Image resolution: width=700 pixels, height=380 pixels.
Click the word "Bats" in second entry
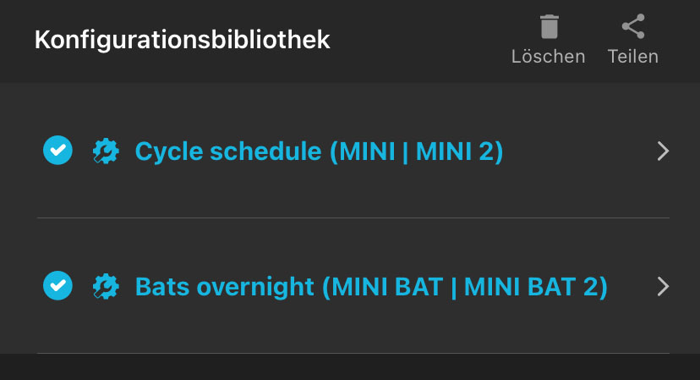[x=165, y=286]
